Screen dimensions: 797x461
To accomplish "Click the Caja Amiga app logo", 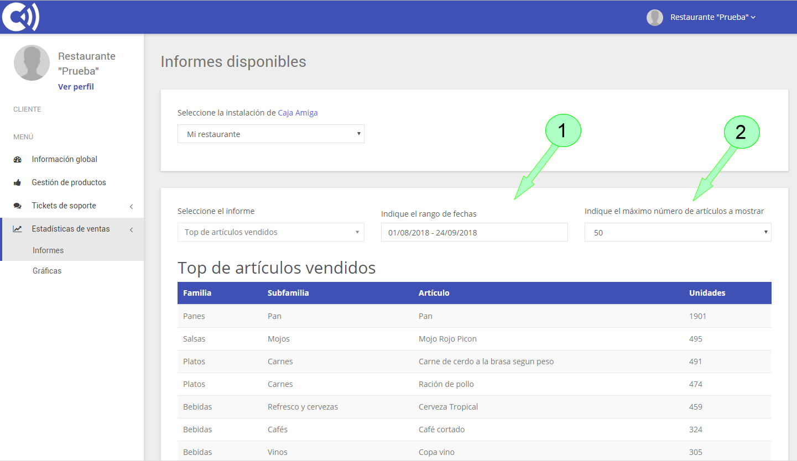I will pos(20,17).
